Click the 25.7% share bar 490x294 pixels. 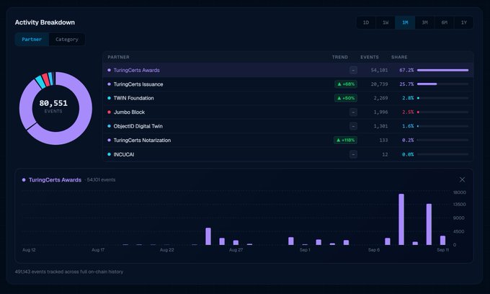pyautogui.click(x=443, y=84)
